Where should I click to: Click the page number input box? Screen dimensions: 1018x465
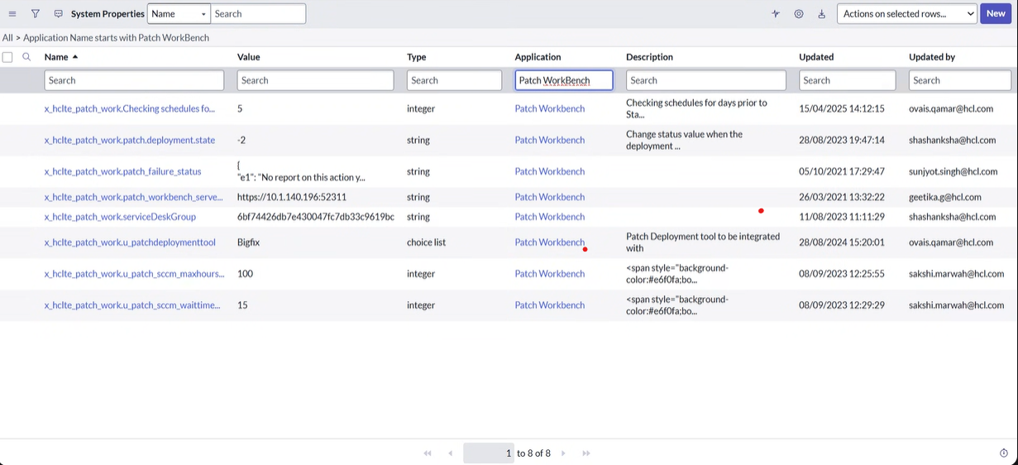(489, 453)
